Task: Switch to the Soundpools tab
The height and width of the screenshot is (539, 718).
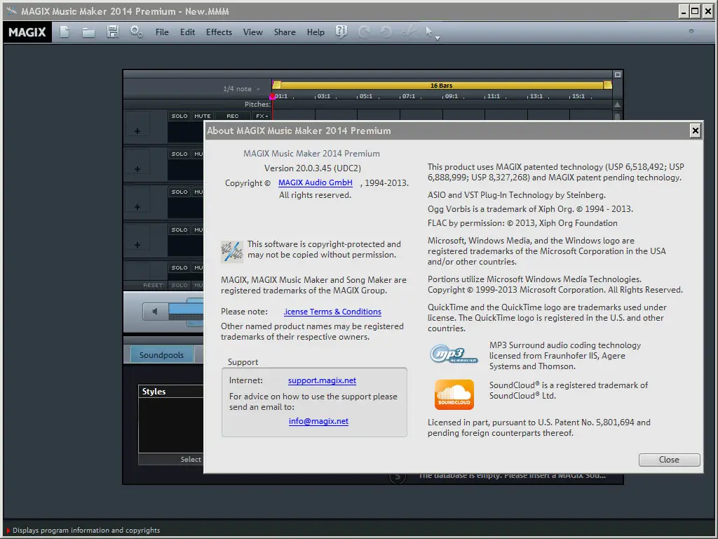Action: pyautogui.click(x=161, y=354)
